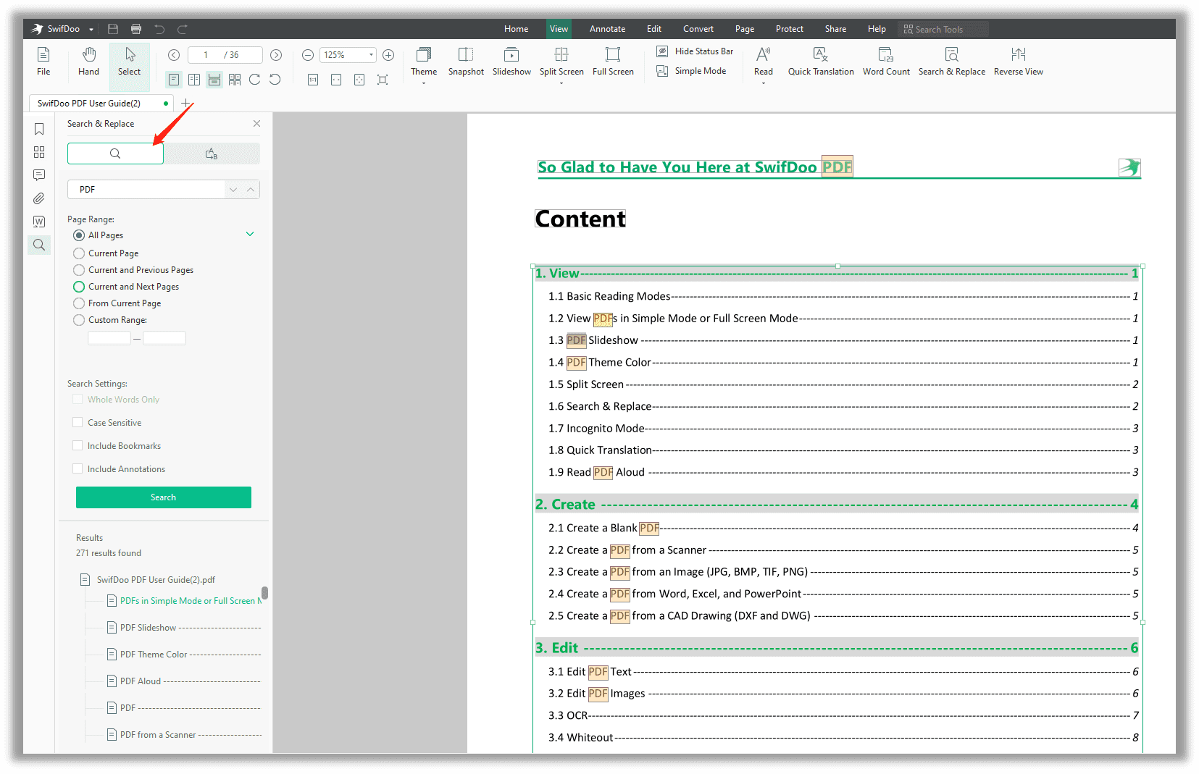Select the Current Page radio button
Image resolution: width=1199 pixels, height=774 pixels.
[x=79, y=253]
